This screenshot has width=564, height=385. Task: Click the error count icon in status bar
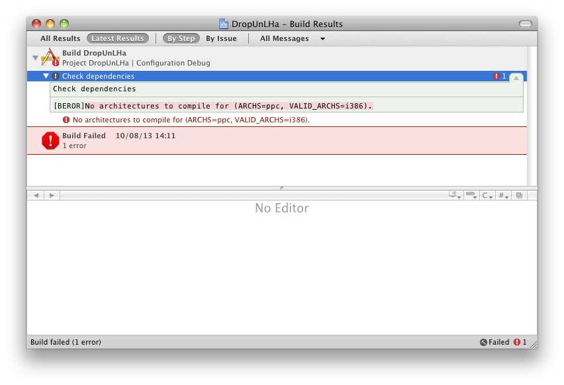click(517, 342)
